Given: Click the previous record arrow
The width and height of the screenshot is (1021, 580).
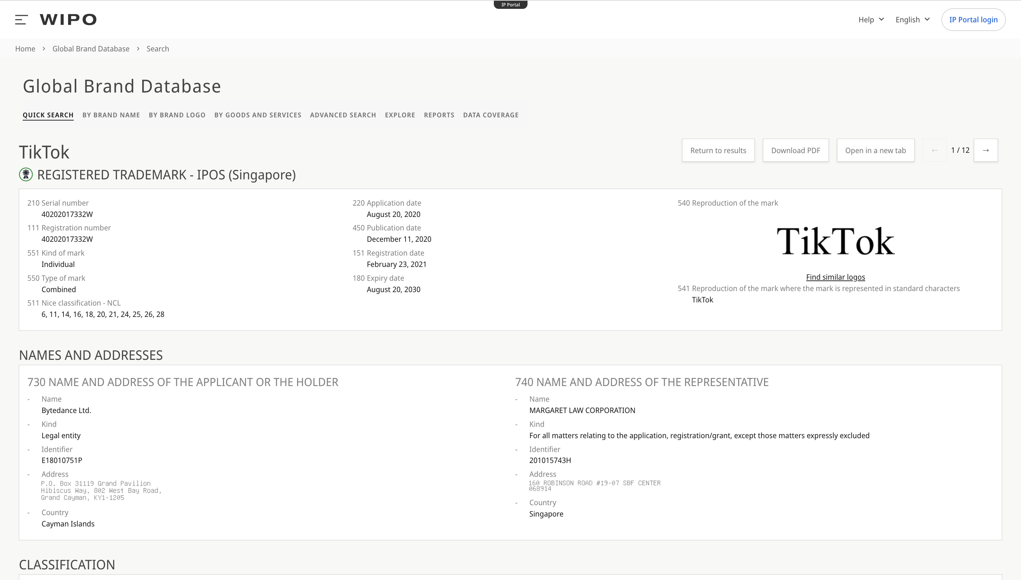Looking at the screenshot, I should 934,150.
